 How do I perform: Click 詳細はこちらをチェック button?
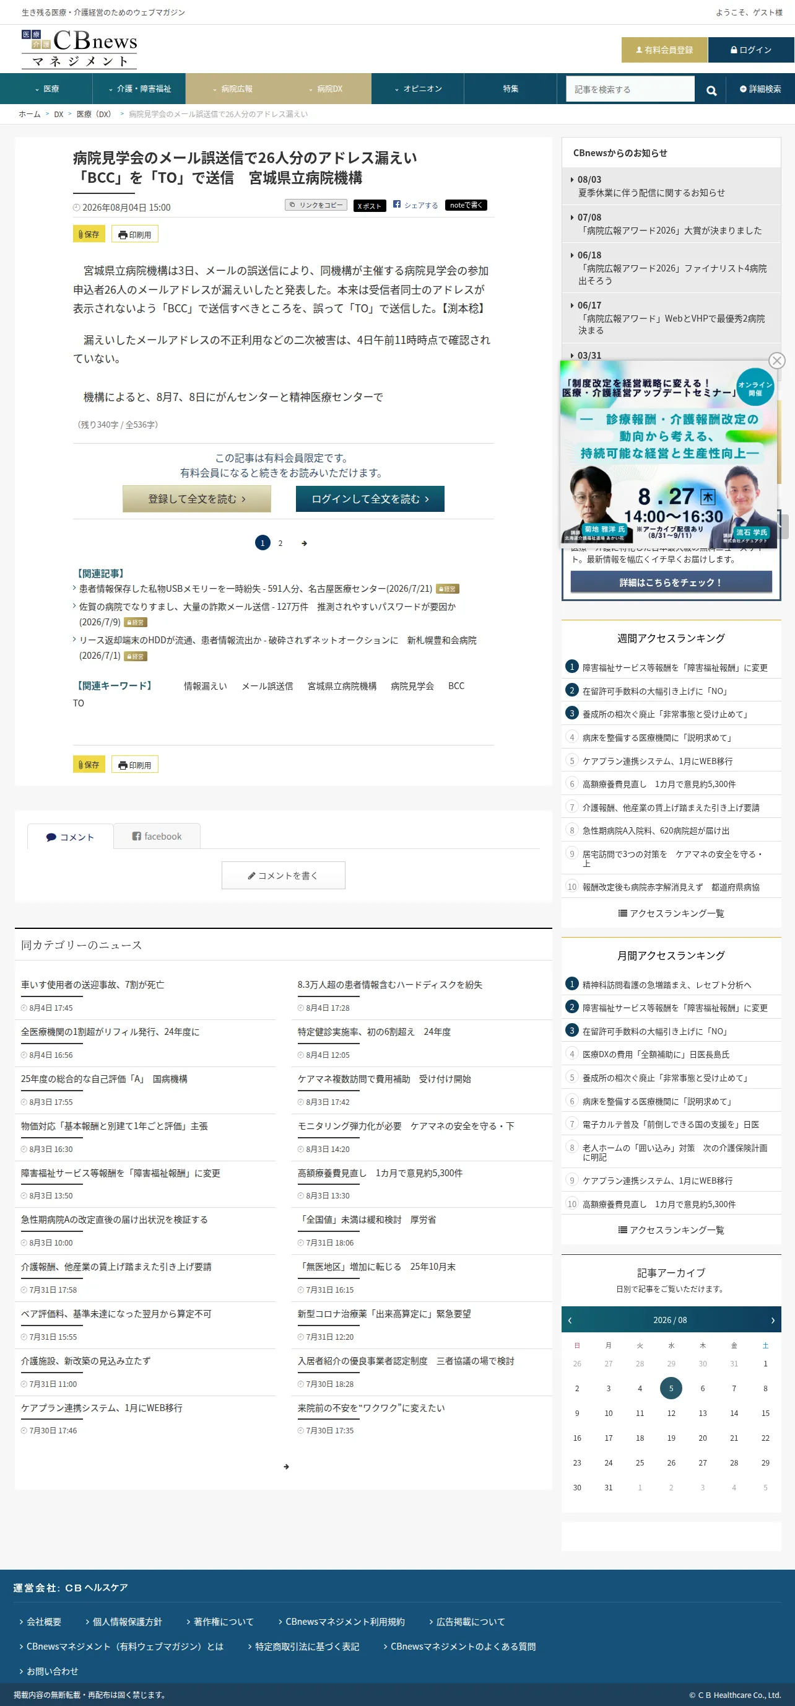coord(671,582)
